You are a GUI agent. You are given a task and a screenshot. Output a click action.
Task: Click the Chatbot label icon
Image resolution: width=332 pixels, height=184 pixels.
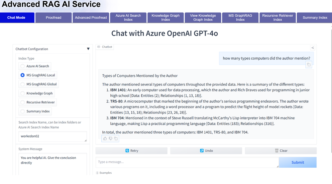[x=99, y=47]
